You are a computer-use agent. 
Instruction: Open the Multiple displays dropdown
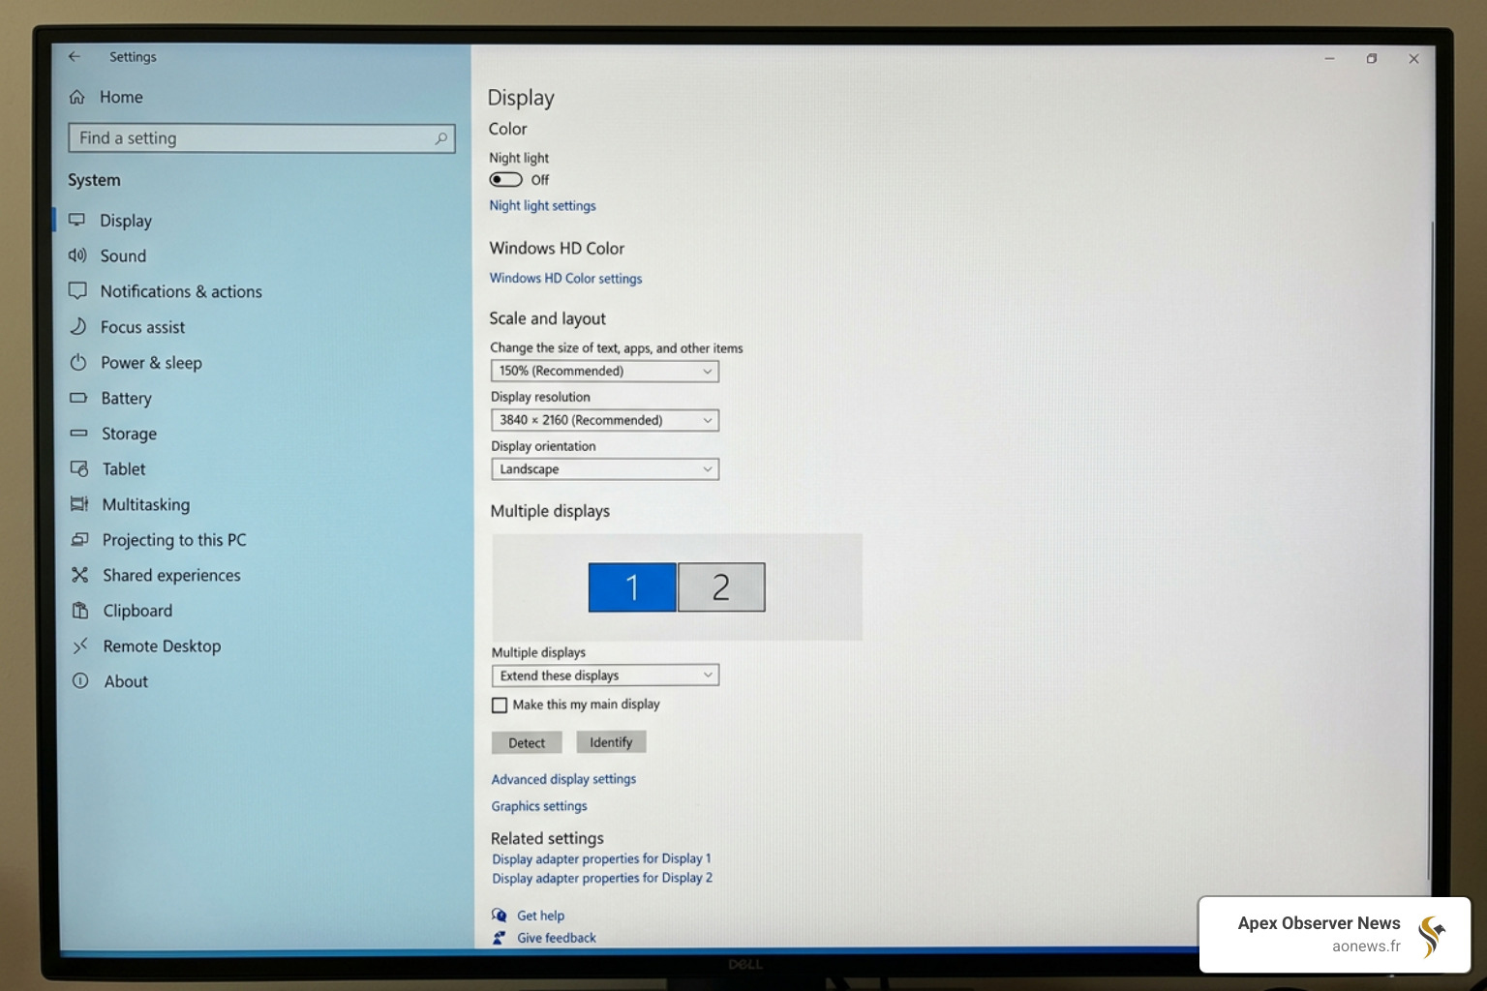pyautogui.click(x=604, y=675)
